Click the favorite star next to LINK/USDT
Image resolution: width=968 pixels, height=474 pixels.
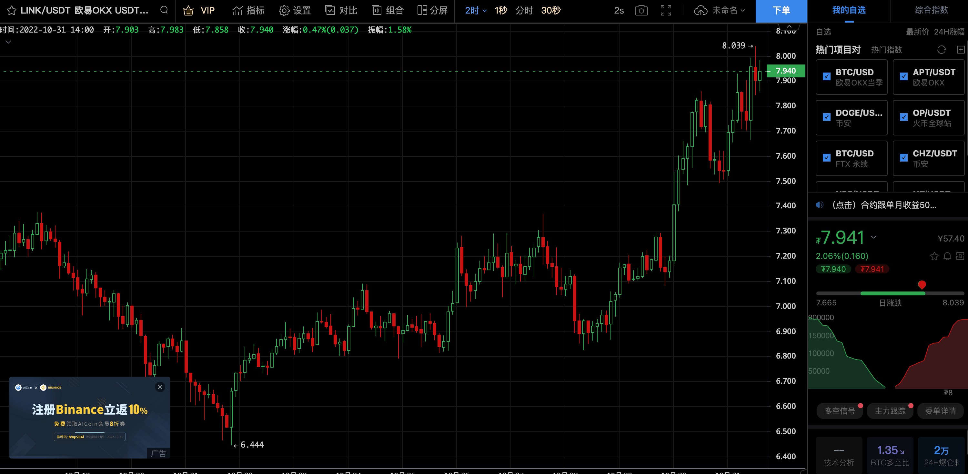(x=12, y=11)
